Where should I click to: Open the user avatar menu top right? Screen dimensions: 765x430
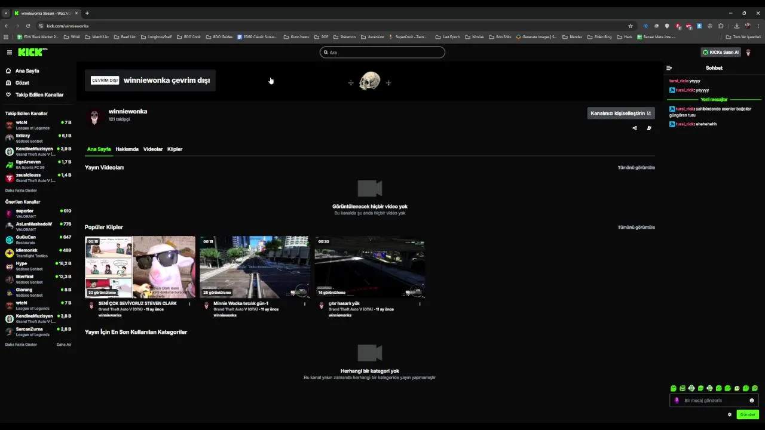pos(748,53)
